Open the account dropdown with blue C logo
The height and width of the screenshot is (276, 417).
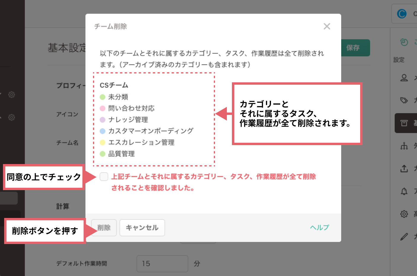click(405, 14)
